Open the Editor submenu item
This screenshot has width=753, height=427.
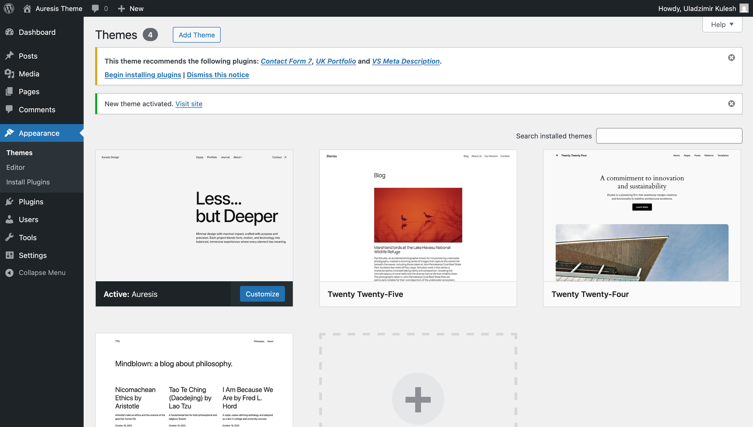pyautogui.click(x=16, y=167)
